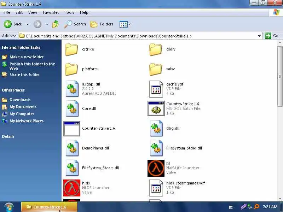Select the a3dapi.dll file icon

point(72,89)
